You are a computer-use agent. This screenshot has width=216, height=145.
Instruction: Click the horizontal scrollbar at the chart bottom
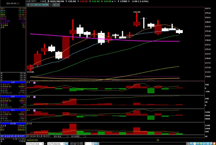pos(143,144)
